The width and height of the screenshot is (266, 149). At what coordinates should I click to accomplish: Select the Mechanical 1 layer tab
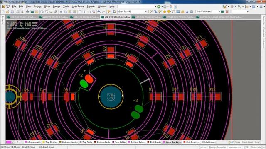click(x=32, y=142)
